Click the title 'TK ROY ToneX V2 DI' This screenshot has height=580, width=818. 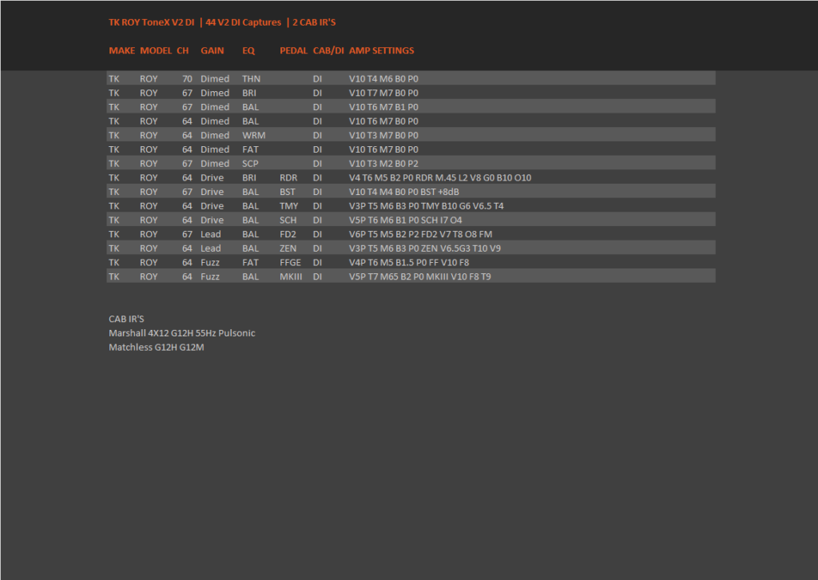coord(151,22)
